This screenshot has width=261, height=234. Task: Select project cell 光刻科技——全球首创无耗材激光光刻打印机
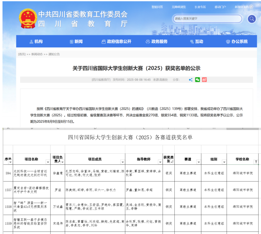[x=32, y=173]
